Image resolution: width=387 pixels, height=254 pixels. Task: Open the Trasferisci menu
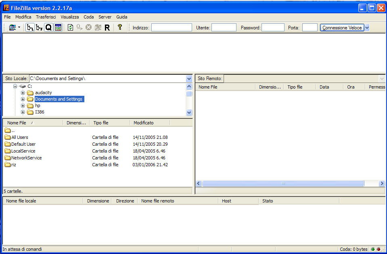point(46,17)
